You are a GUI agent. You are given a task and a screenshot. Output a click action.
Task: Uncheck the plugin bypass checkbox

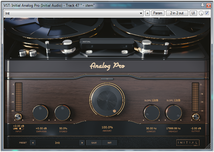point(207,13)
